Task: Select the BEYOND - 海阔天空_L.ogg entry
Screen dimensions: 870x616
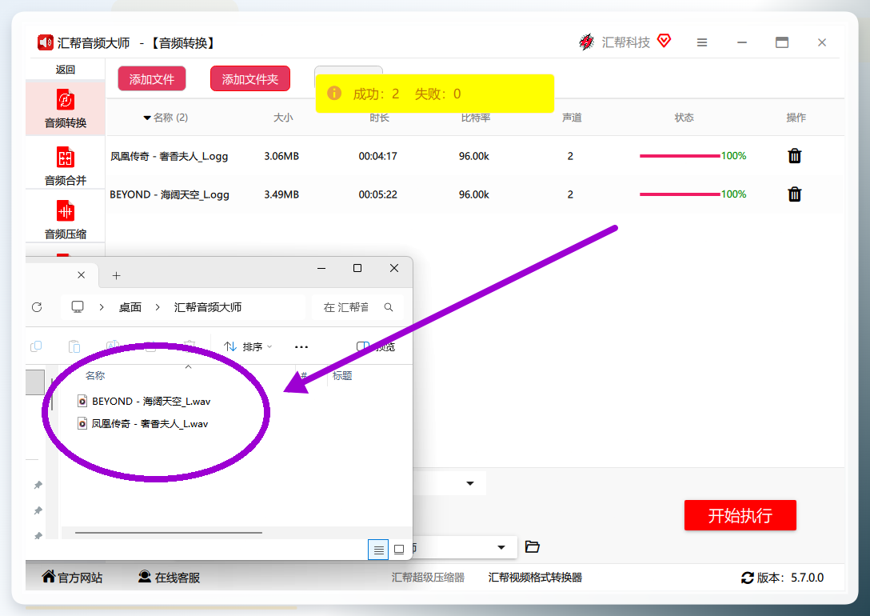Action: point(170,194)
